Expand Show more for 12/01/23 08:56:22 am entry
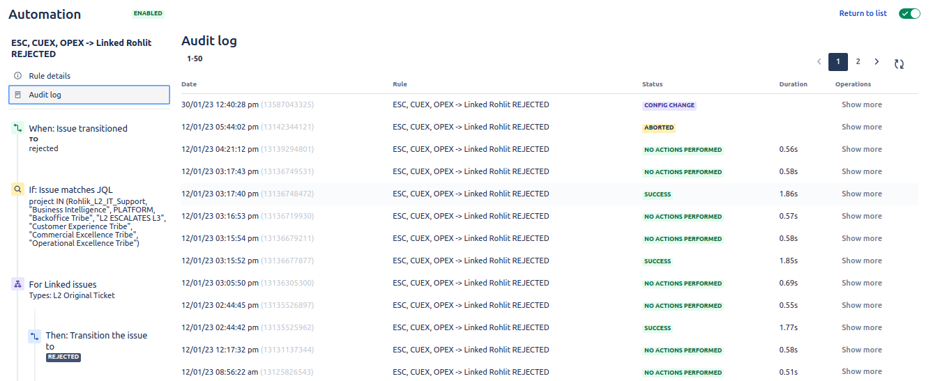940x381 pixels. pyautogui.click(x=861, y=371)
